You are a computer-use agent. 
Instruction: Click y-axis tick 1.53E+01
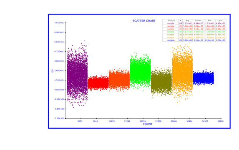click(59, 80)
